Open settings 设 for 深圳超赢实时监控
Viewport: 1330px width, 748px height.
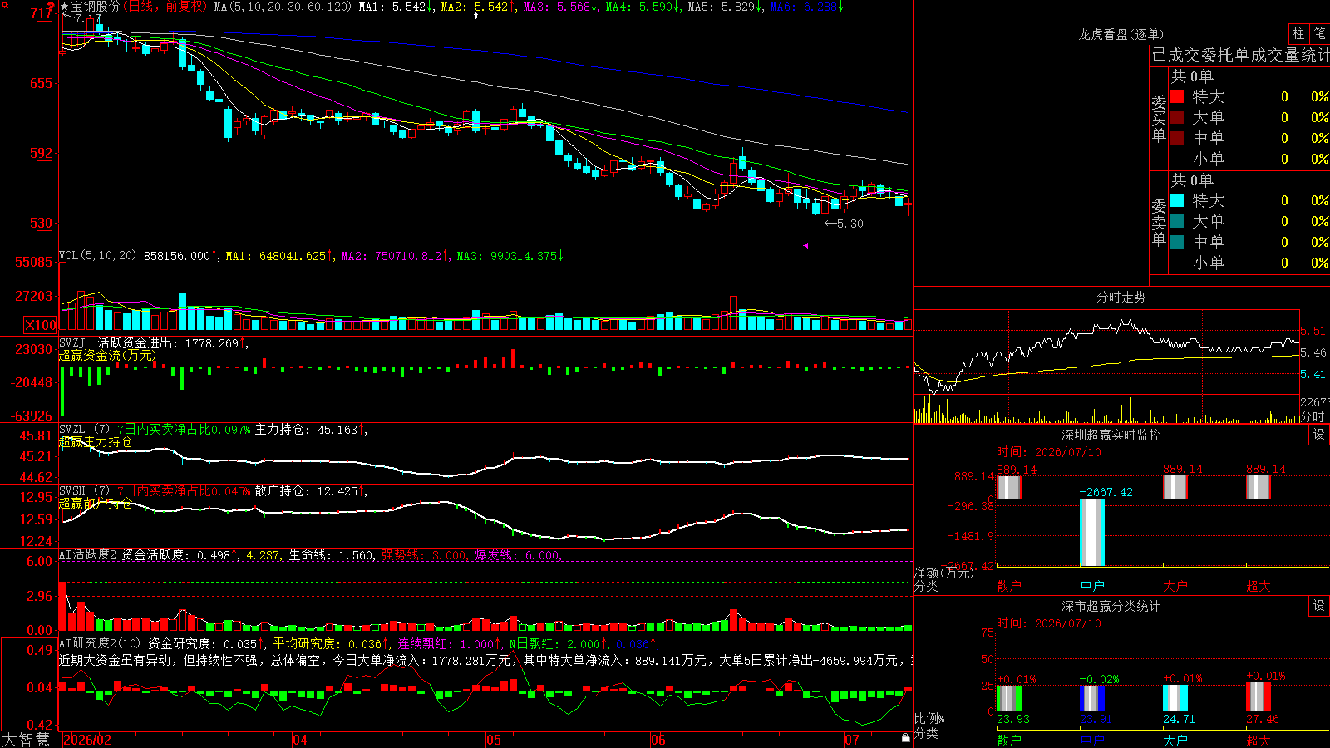tap(1319, 435)
